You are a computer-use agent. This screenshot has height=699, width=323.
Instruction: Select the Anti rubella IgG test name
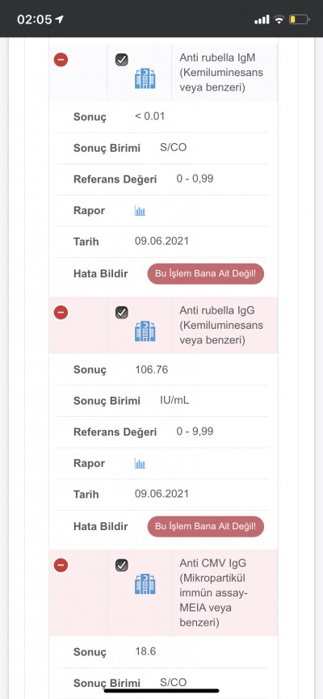(221, 325)
